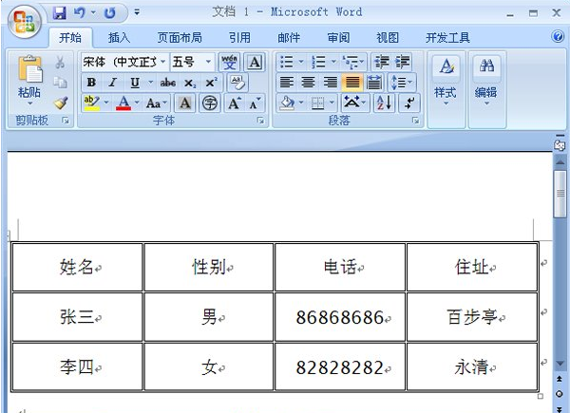570x413 pixels.
Task: Apply character border
Action: 255,62
